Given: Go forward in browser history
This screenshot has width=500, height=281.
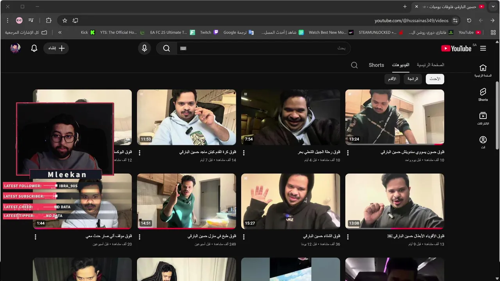Looking at the screenshot, I should click(x=492, y=20).
